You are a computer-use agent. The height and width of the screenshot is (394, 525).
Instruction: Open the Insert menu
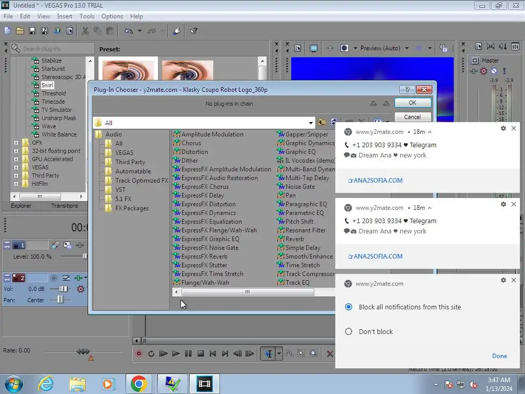point(65,16)
